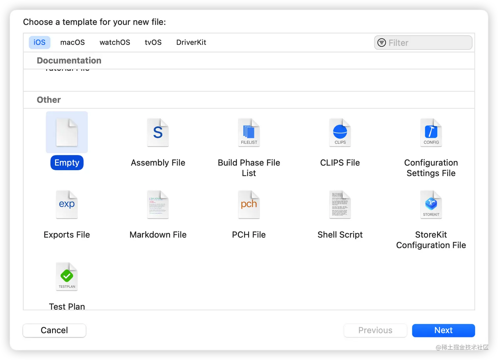Select the Empty file template icon
This screenshot has height=360, width=498.
click(67, 132)
